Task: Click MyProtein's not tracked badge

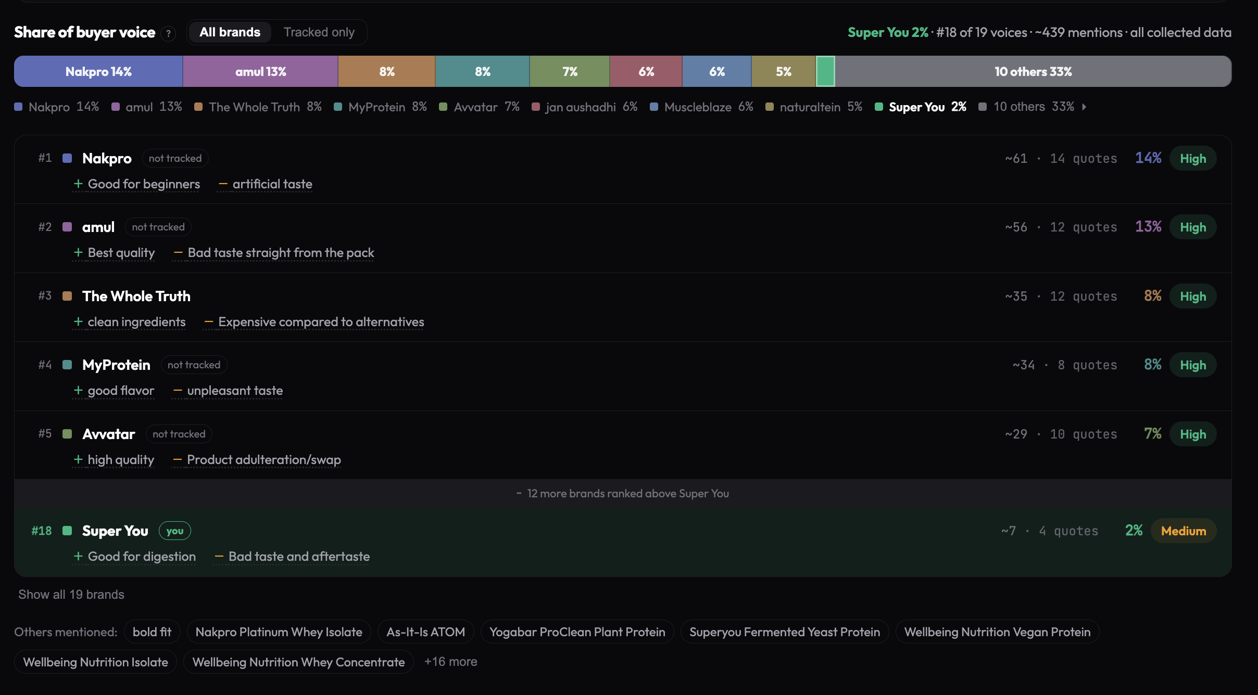Action: (194, 365)
